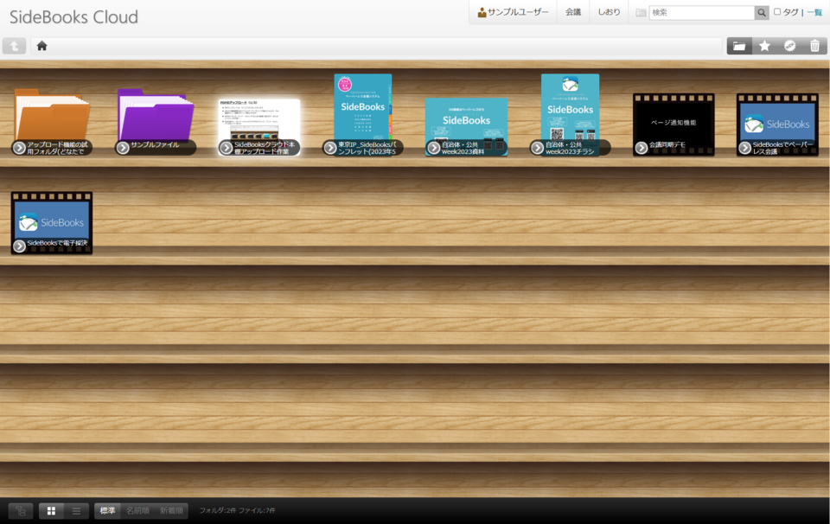Image resolution: width=830 pixels, height=524 pixels.
Task: Sort by 新着順
Action: coord(171,511)
